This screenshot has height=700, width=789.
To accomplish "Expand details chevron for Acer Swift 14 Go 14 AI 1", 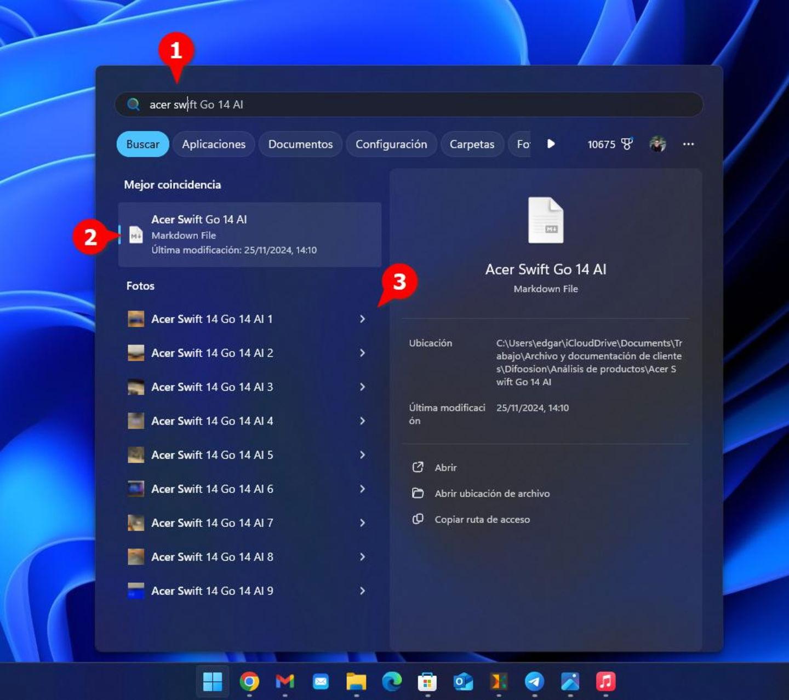I will click(x=362, y=319).
